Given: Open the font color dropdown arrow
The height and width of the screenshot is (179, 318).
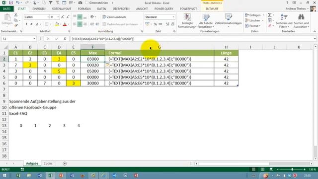Looking at the screenshot, I should 69,24.
